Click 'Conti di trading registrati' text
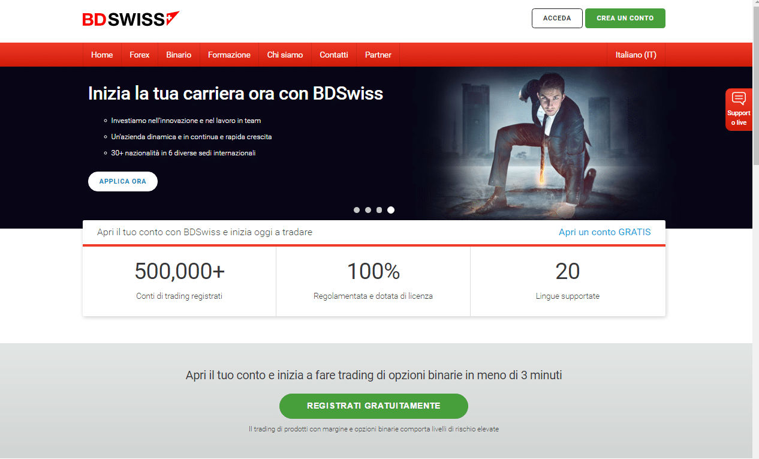The width and height of the screenshot is (759, 459). (179, 296)
